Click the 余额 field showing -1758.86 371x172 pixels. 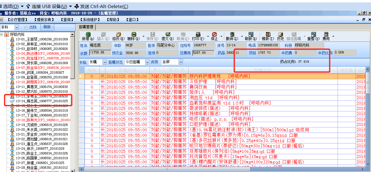[100, 53]
